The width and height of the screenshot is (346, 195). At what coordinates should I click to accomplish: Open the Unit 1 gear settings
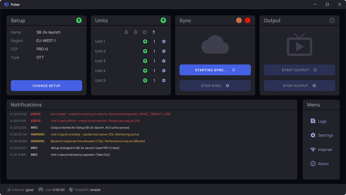[x=164, y=41]
